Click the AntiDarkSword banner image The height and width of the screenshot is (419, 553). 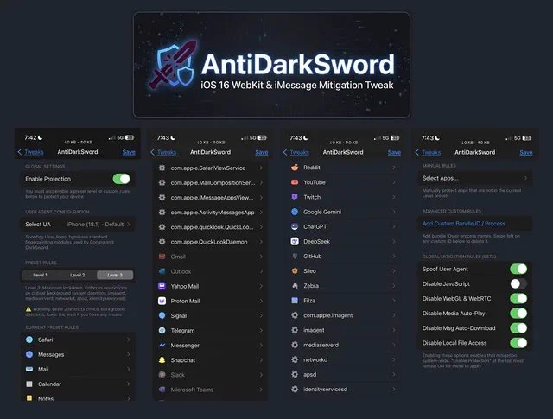pos(271,65)
